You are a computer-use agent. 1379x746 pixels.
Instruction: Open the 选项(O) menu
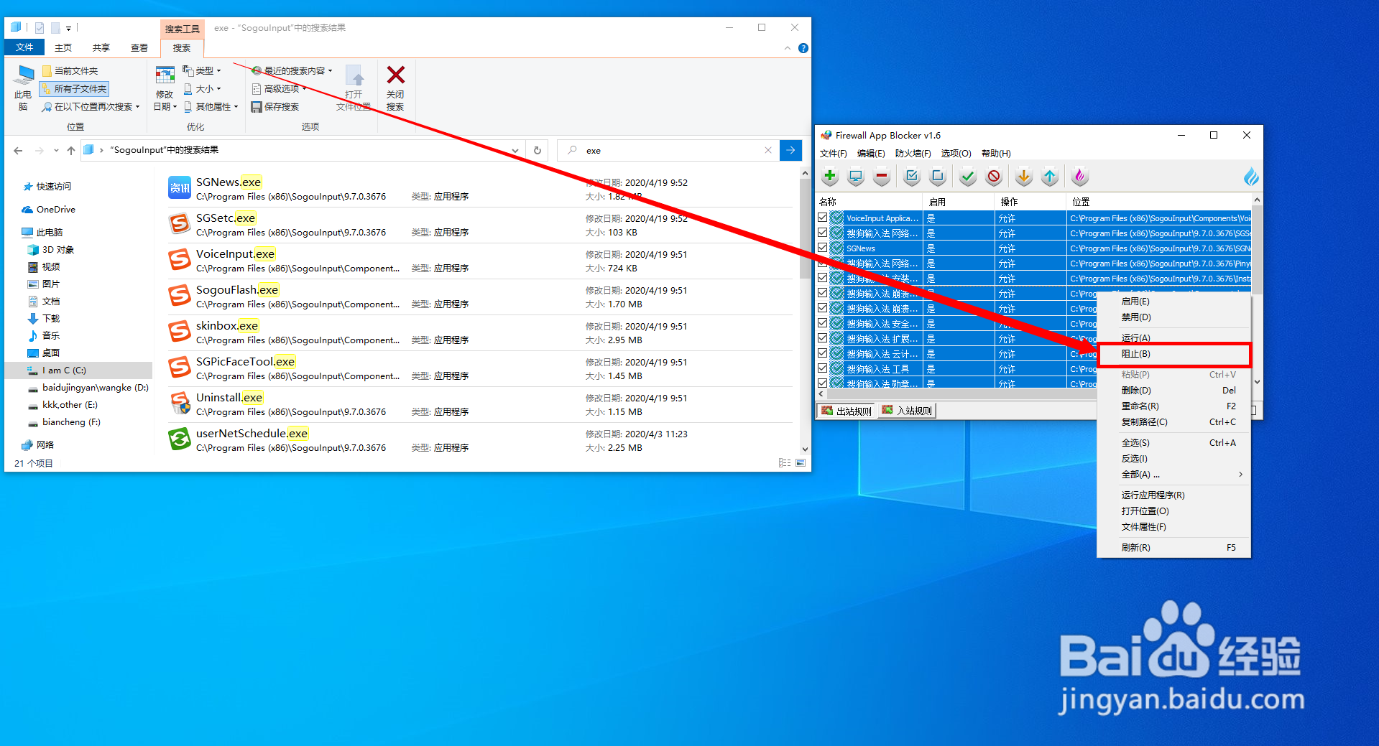[956, 154]
